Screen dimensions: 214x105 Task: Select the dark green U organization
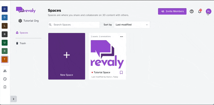(5, 42)
